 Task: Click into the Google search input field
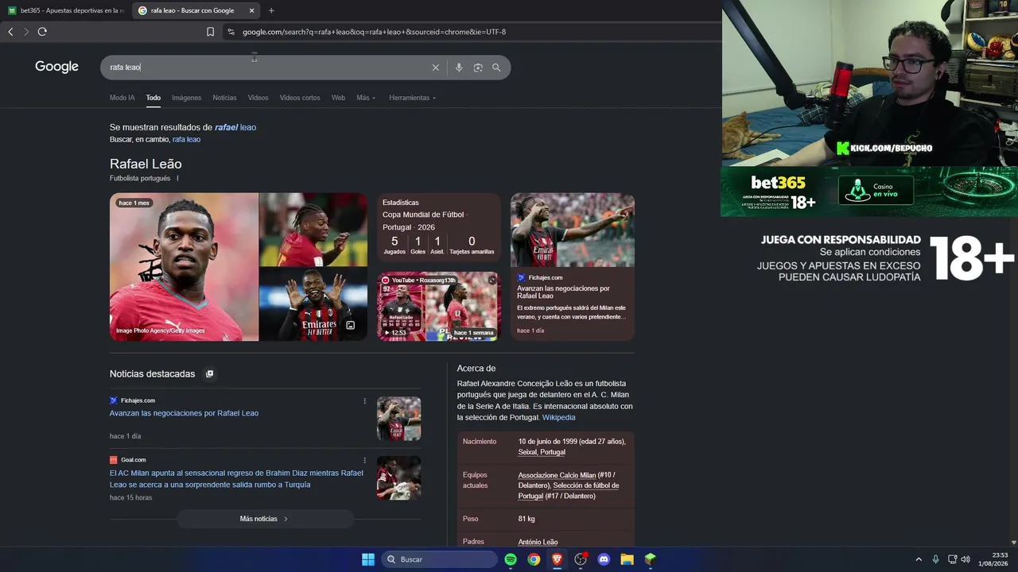tap(266, 68)
